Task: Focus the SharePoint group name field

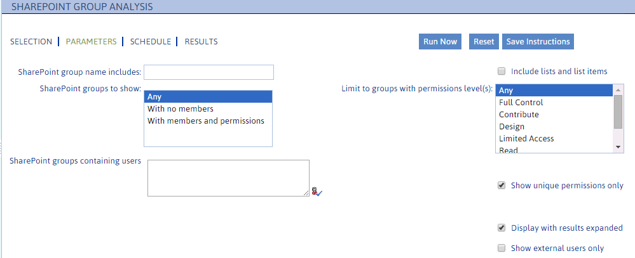Action: tap(209, 72)
